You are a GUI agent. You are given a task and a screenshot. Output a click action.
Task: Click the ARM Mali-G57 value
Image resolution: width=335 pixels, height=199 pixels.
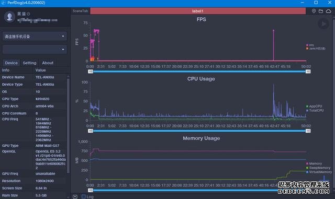point(47,146)
